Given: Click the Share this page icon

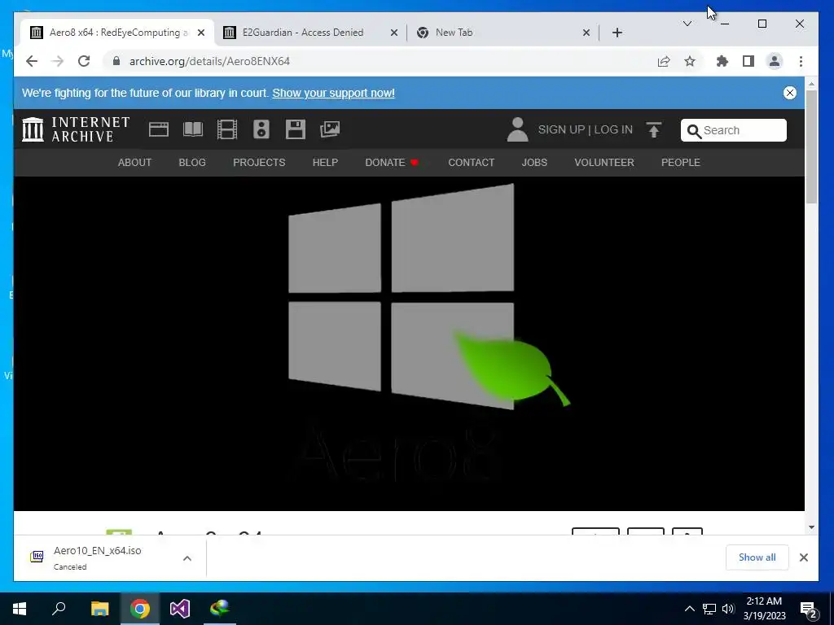Looking at the screenshot, I should point(663,62).
